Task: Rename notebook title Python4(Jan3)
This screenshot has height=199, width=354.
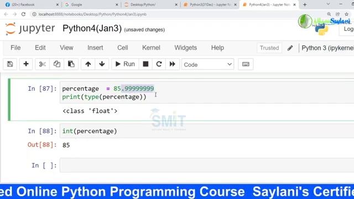Action: (x=92, y=29)
